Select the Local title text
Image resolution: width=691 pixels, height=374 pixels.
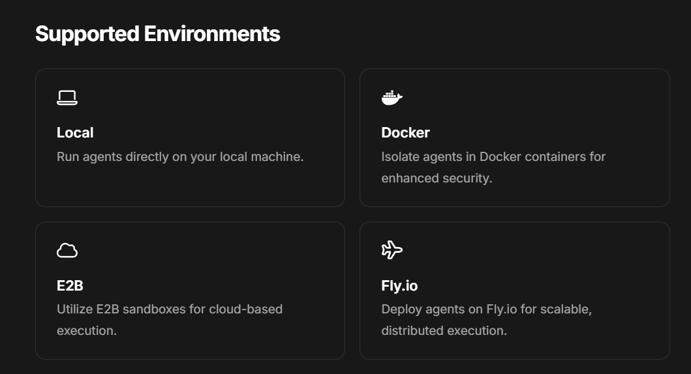tap(75, 133)
